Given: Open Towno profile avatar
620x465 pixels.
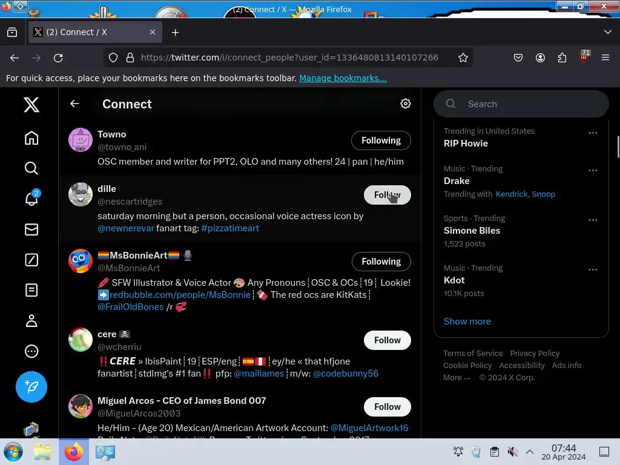Looking at the screenshot, I should click(81, 140).
